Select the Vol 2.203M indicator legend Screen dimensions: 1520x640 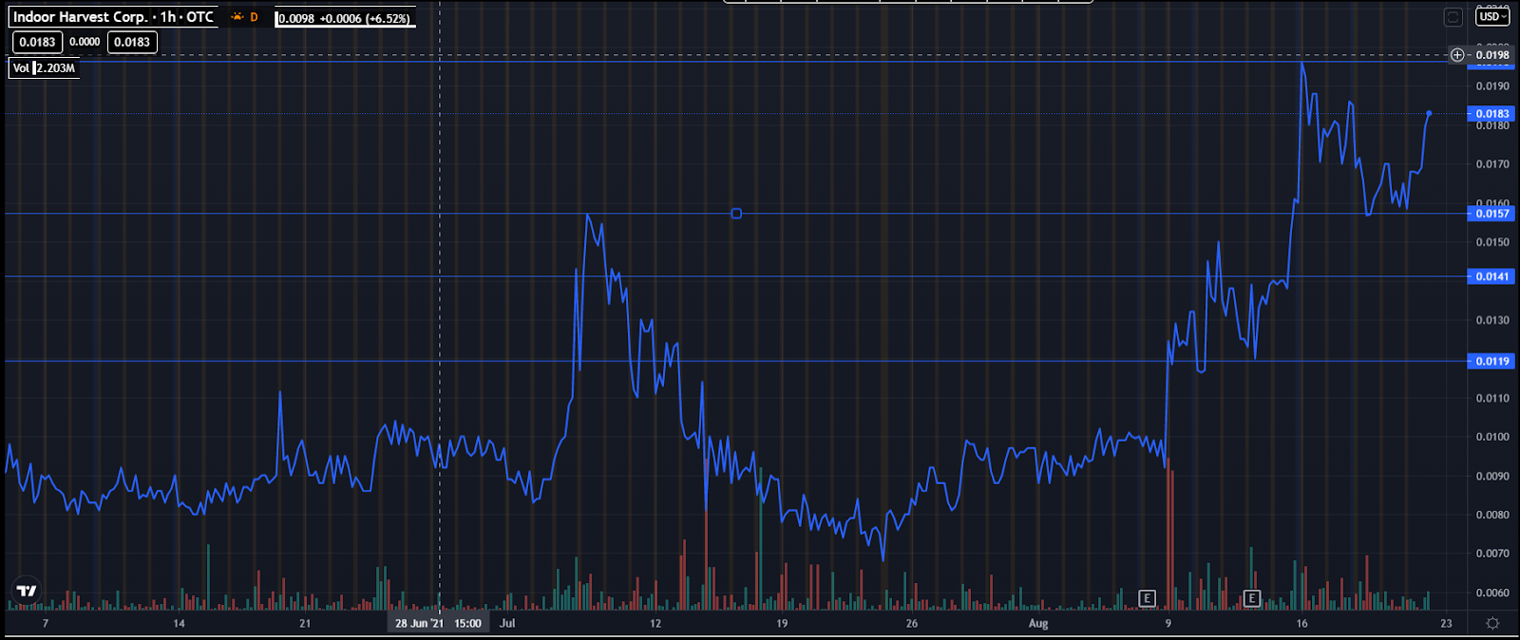[44, 68]
